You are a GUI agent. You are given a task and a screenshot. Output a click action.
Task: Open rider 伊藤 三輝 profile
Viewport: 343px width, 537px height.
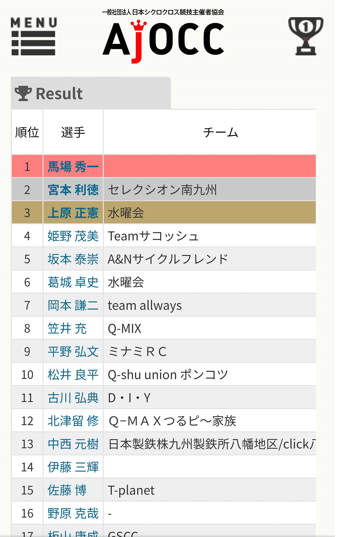[73, 467]
